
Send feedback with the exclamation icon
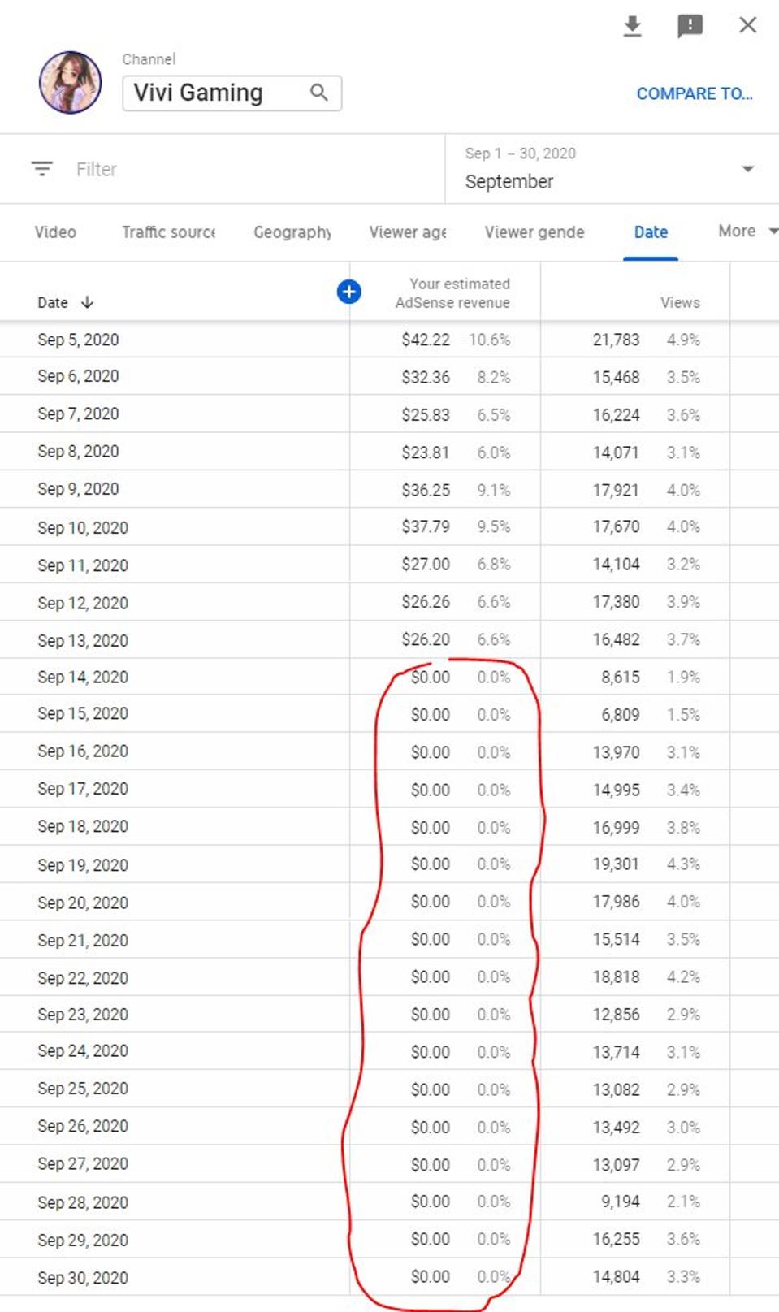690,26
